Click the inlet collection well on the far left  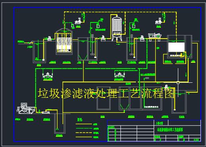point(39,52)
